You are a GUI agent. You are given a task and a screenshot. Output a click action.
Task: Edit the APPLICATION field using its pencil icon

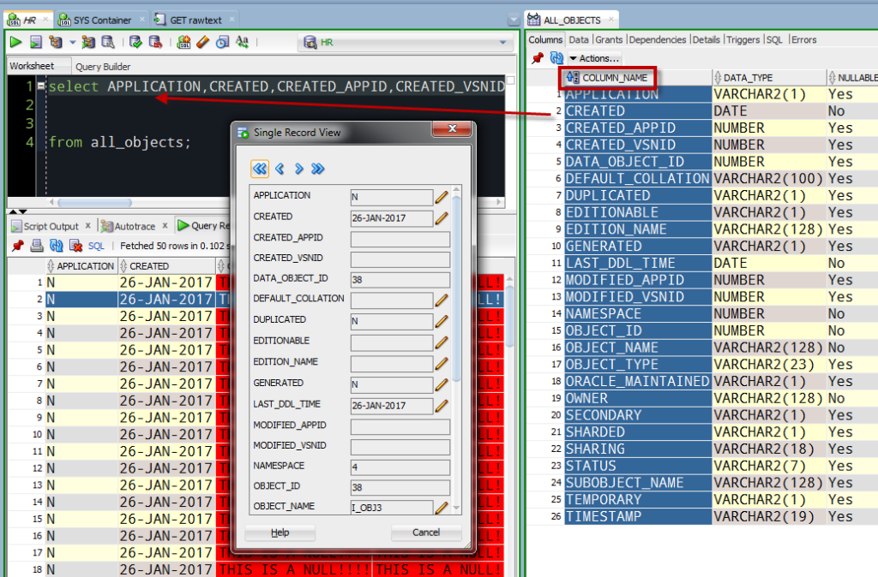tap(442, 197)
